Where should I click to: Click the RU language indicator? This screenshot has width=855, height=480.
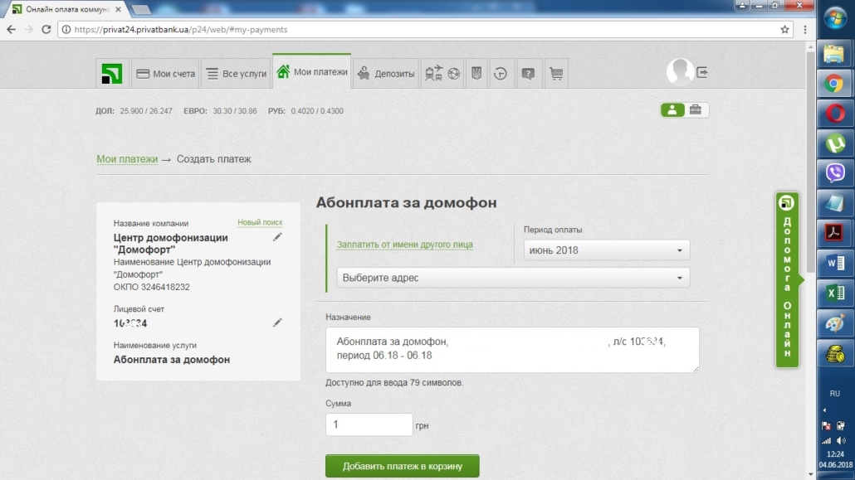[835, 394]
